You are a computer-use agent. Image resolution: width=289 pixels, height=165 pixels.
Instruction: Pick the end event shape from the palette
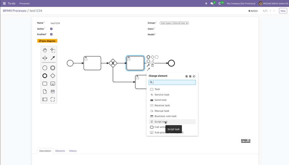click(45, 76)
